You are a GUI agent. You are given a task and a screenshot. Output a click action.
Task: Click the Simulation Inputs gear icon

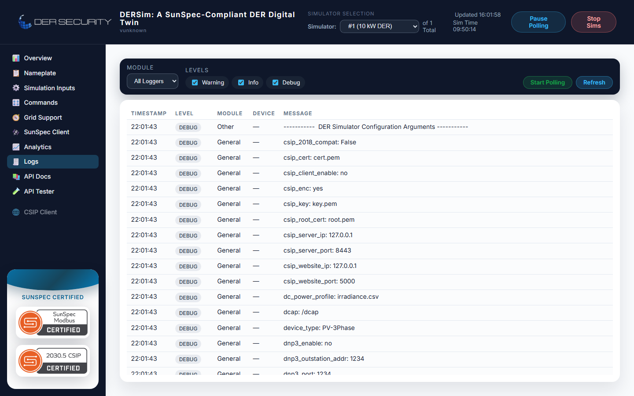(x=16, y=88)
